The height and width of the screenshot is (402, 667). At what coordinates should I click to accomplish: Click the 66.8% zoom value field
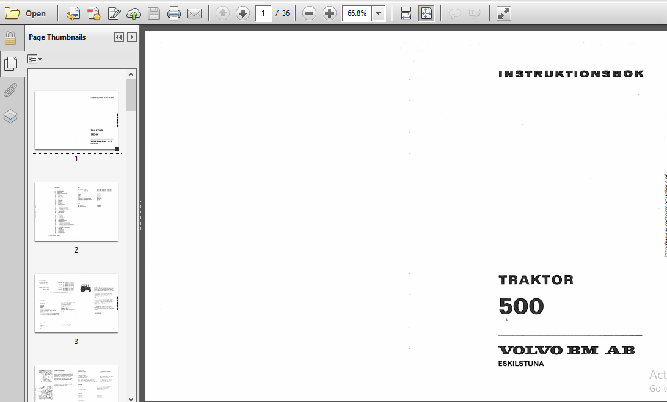[x=357, y=13]
